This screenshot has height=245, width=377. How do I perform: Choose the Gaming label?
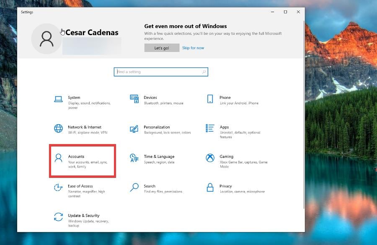point(227,157)
